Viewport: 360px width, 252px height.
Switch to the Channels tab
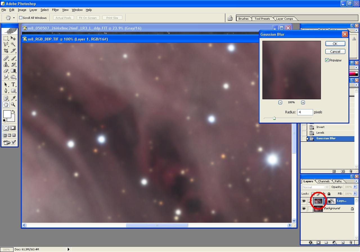click(x=323, y=181)
